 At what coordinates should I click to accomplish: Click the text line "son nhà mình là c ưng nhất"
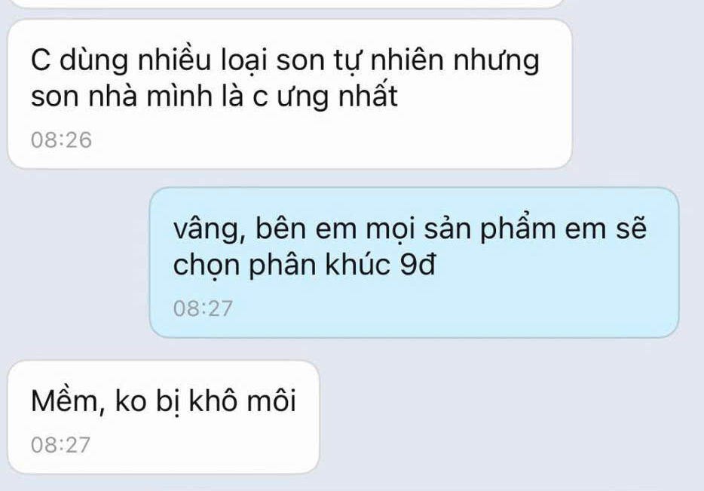214,96
